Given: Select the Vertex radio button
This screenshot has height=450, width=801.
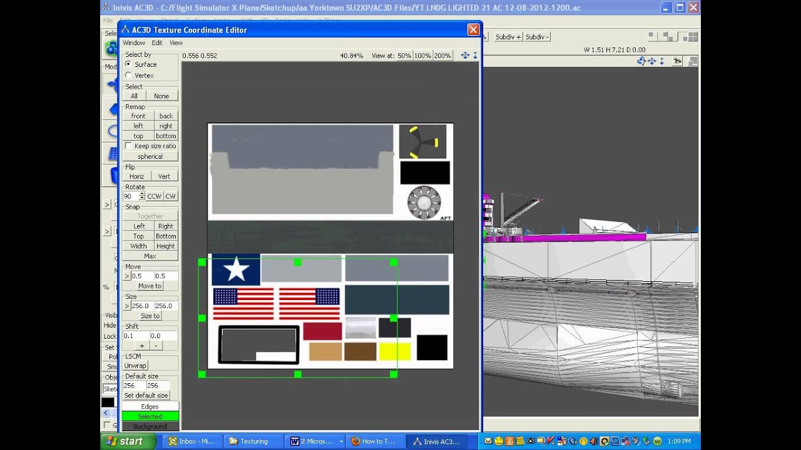Looking at the screenshot, I should tap(128, 76).
